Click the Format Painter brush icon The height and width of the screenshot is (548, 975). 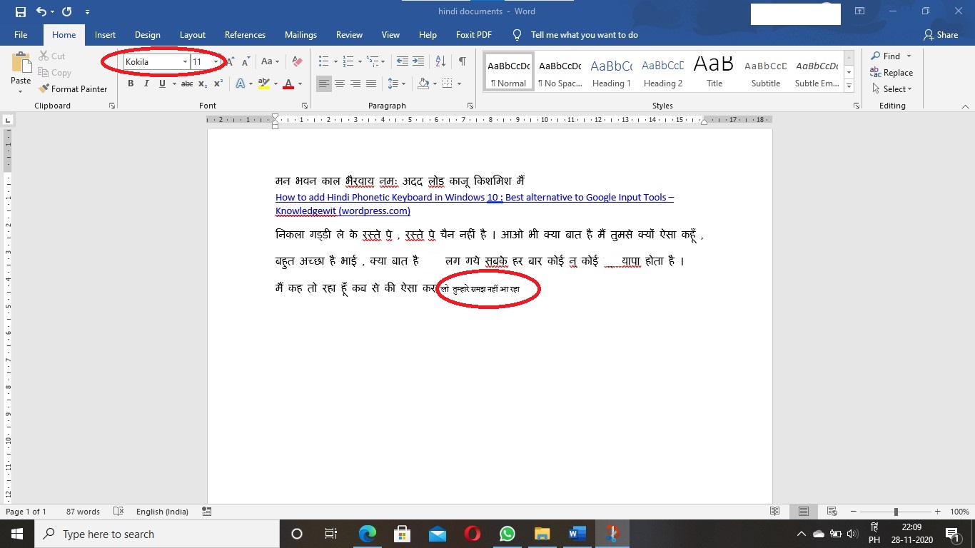point(44,89)
